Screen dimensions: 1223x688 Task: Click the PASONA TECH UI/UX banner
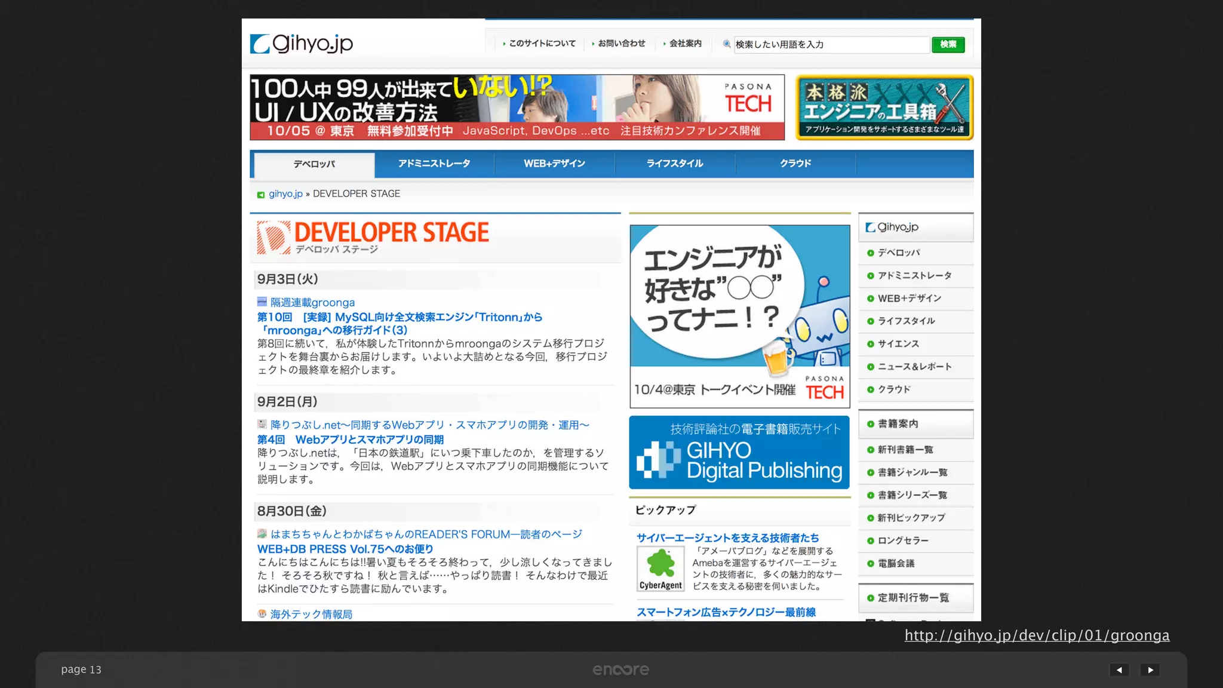point(517,107)
